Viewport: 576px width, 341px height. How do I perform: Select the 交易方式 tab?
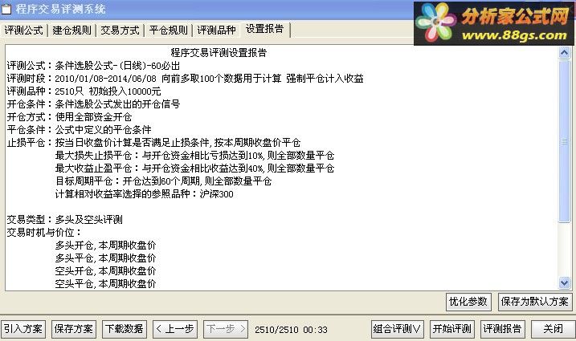(121, 30)
